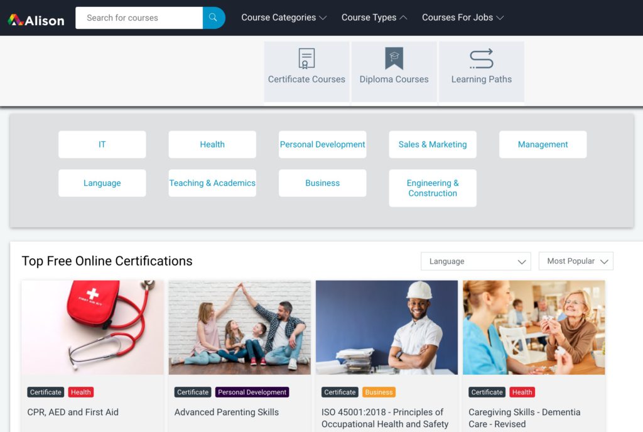The width and height of the screenshot is (643, 432).
Task: Click the Top Free Online Certifications heading
Action: tap(107, 261)
